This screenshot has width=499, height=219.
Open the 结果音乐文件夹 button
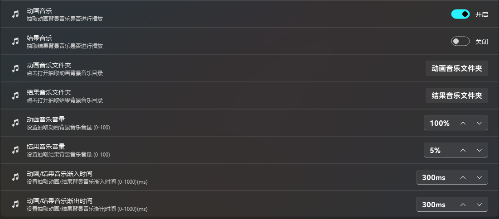[457, 95]
